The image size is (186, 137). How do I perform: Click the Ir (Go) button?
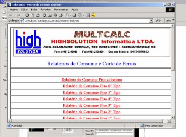(x=158, y=20)
